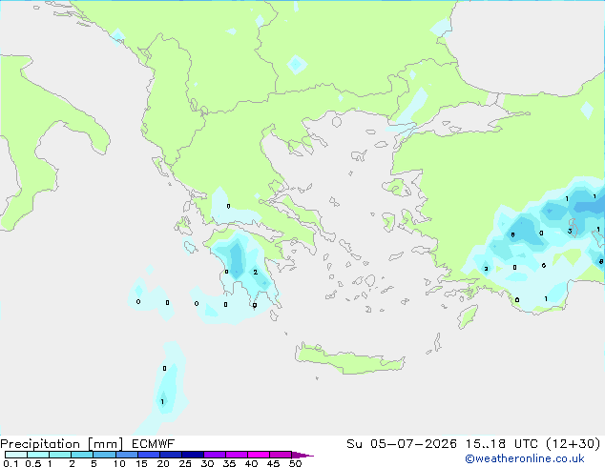Select the 15–20 mm legend swatch
This screenshot has height=467, width=605.
click(x=148, y=455)
